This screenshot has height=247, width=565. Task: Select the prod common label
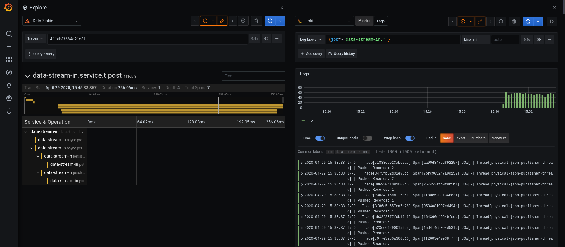(x=330, y=152)
